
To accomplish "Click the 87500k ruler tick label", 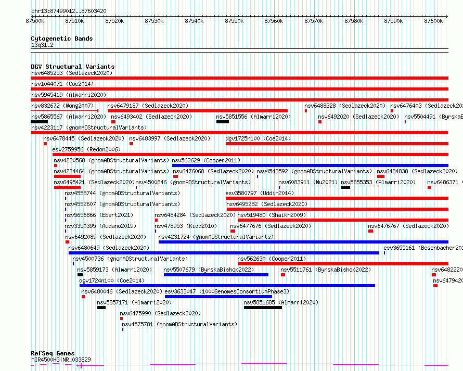I will [35, 21].
